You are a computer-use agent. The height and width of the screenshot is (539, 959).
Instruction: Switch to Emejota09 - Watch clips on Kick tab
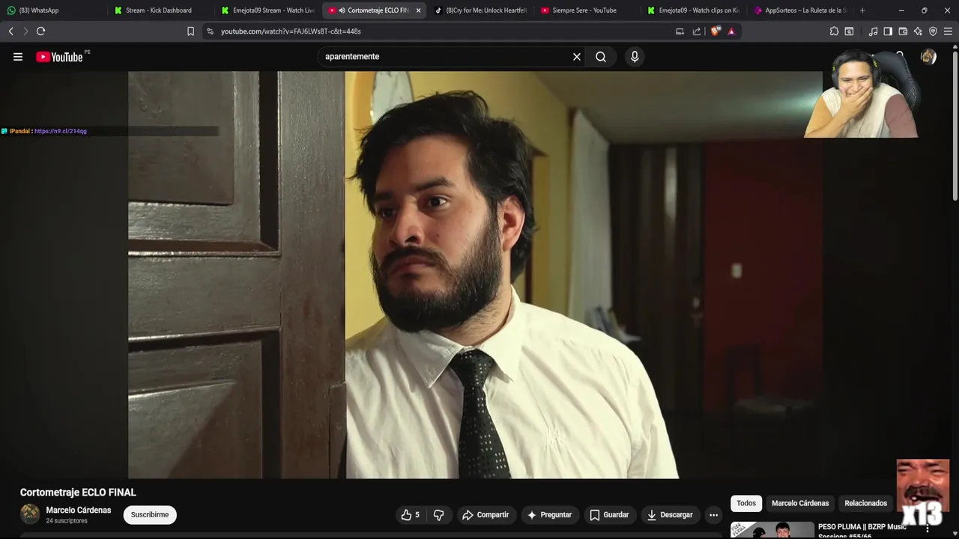tap(695, 10)
